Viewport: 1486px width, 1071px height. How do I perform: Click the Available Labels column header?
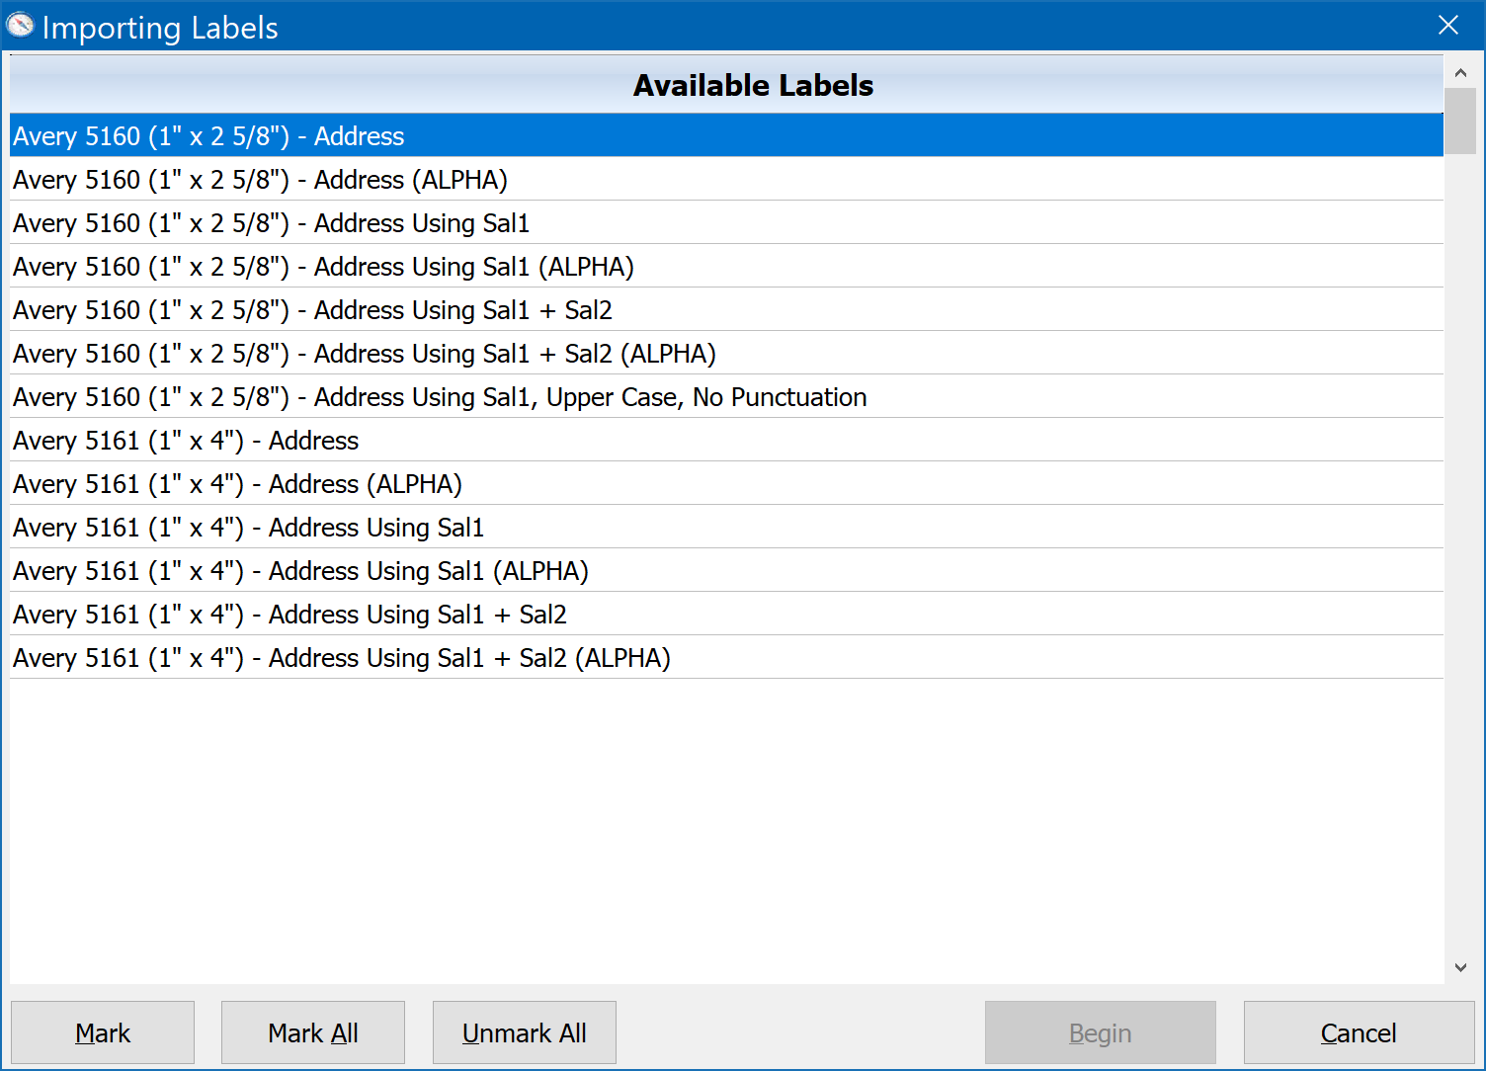pos(727,85)
